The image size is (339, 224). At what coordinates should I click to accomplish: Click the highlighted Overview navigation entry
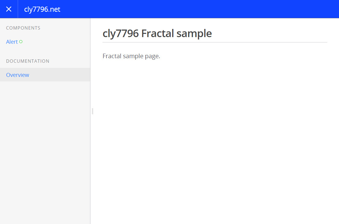pos(17,75)
